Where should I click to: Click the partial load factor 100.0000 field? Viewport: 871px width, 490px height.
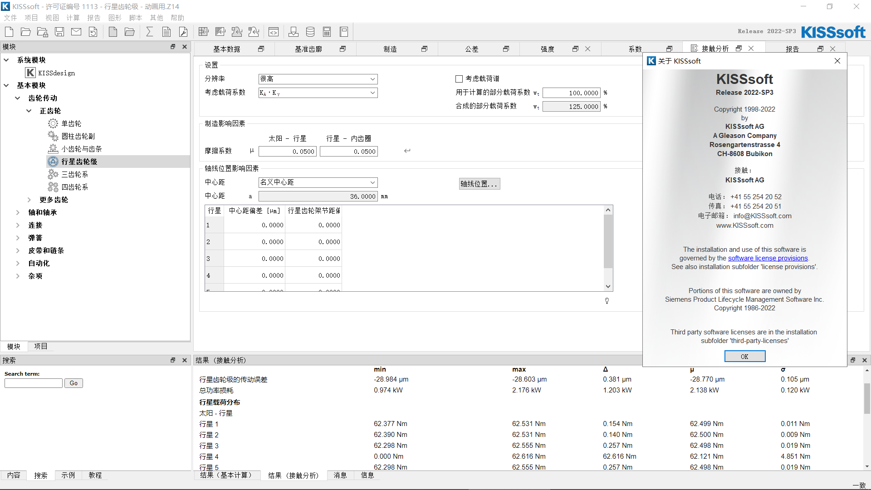[572, 93]
